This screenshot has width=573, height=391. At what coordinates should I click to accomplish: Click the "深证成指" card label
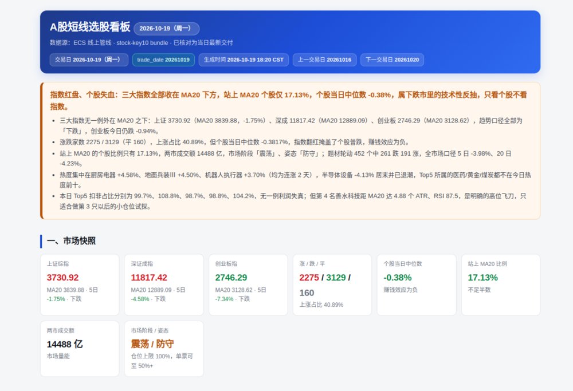pyautogui.click(x=142, y=263)
